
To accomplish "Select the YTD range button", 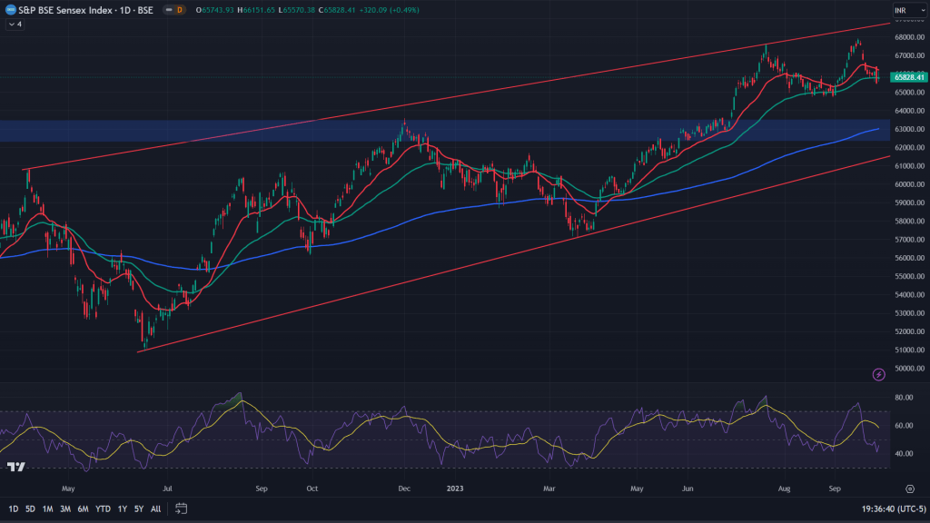I will 103,508.
